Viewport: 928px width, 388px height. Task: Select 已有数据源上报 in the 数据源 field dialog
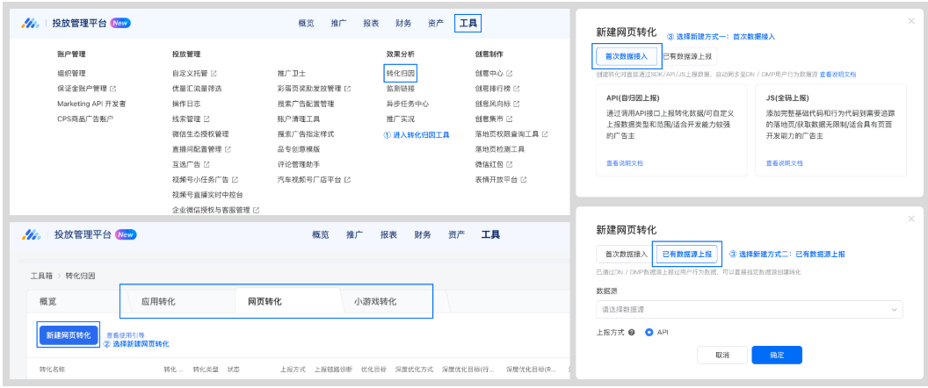pos(686,255)
